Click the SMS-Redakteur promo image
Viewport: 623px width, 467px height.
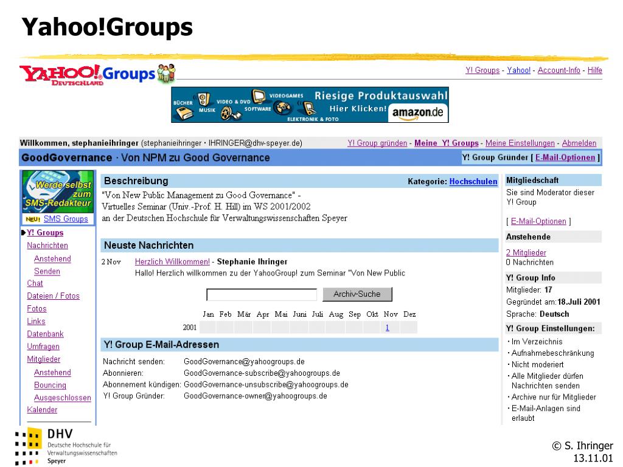coord(58,192)
